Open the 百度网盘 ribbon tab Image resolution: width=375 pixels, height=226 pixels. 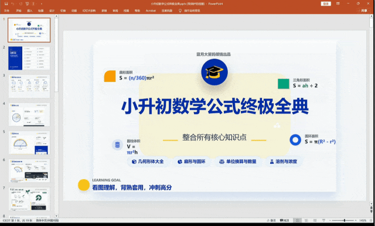coord(167,11)
